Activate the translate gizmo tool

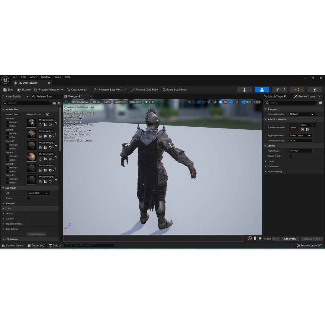click(x=194, y=102)
